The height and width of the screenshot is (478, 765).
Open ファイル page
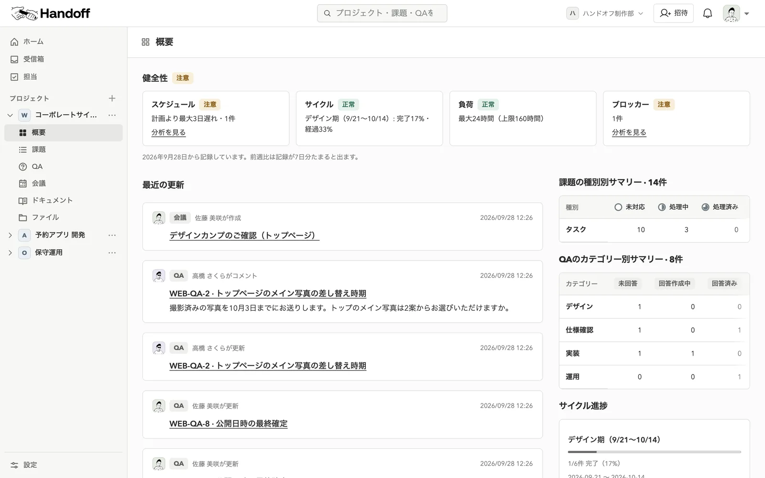click(64, 217)
